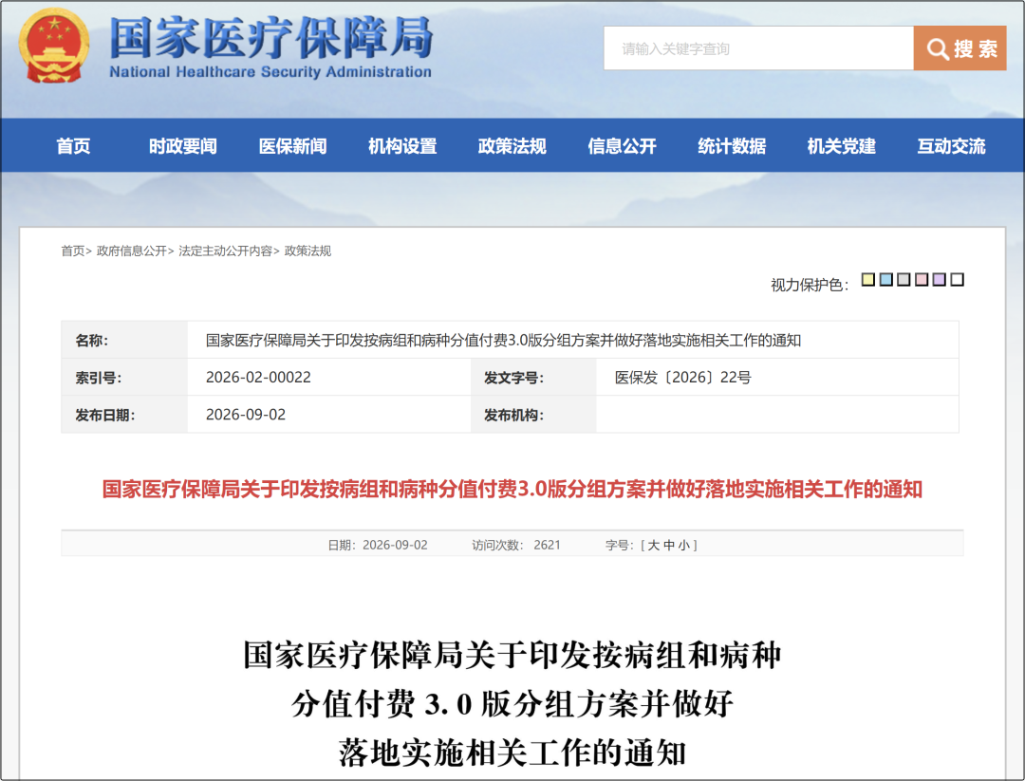Click the name field title text in table

[x=503, y=340]
